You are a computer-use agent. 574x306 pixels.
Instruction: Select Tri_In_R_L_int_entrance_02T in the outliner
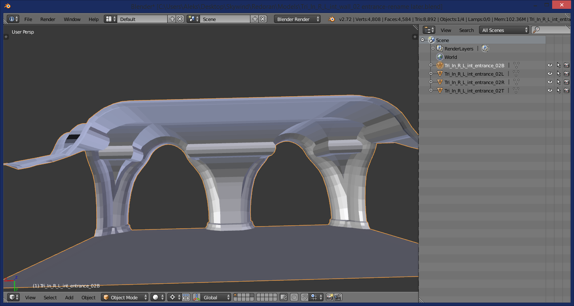click(474, 90)
